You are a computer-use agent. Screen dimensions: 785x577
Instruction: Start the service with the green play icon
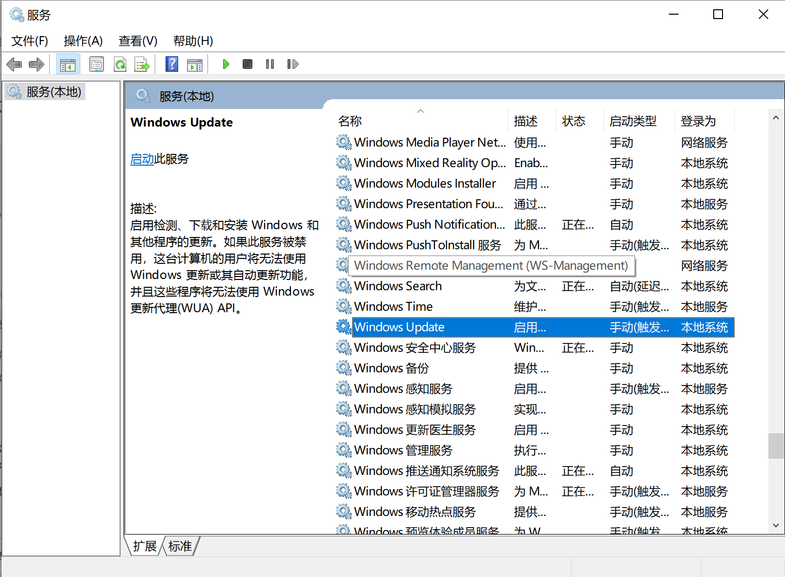click(x=226, y=64)
